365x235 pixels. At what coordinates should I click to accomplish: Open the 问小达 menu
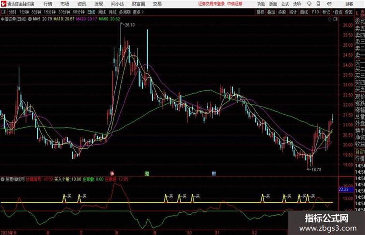pyautogui.click(x=117, y=4)
